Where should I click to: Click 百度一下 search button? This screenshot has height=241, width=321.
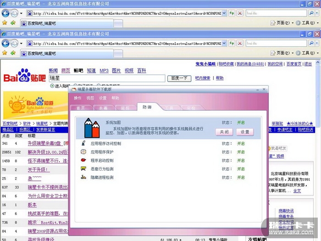pyautogui.click(x=179, y=78)
